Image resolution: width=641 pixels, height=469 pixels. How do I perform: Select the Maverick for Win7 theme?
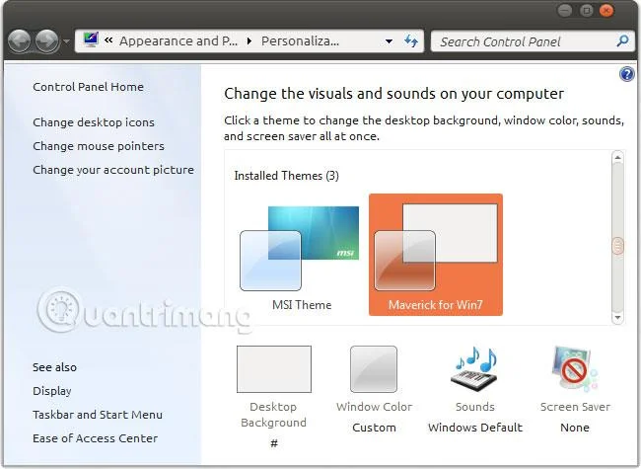(x=436, y=255)
